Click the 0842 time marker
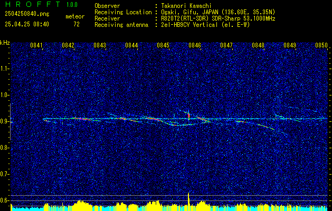 [68, 45]
